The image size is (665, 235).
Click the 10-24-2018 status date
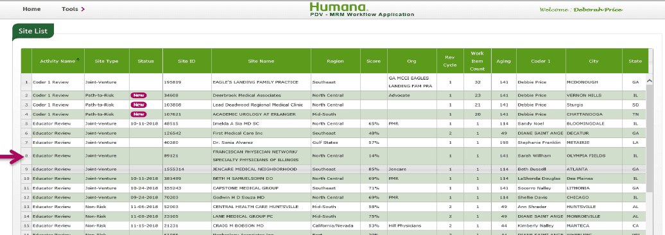coord(144,188)
